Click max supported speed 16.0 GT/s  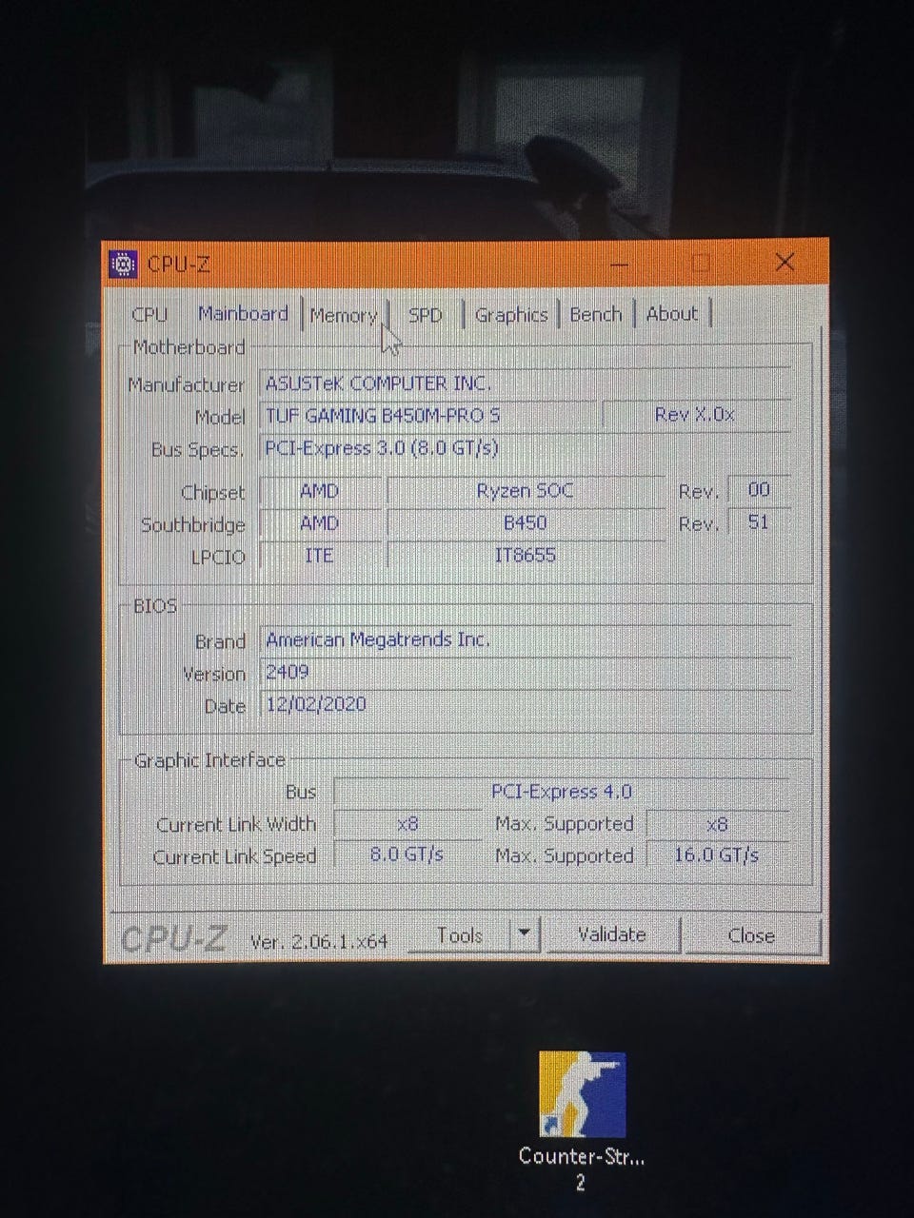[x=718, y=855]
